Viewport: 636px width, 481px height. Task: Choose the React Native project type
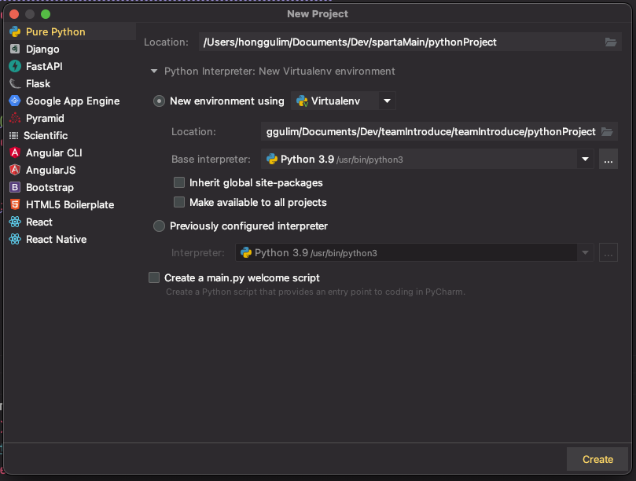(57, 239)
